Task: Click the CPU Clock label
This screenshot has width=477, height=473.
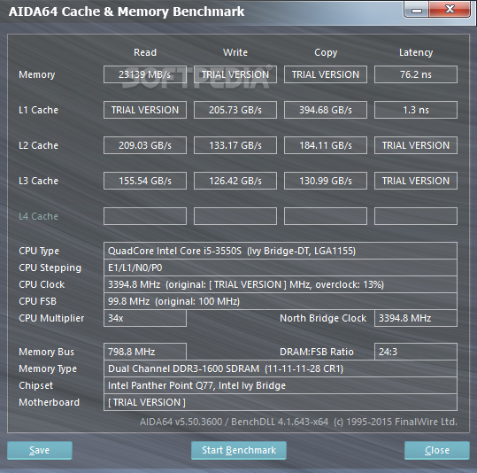Action: click(42, 284)
